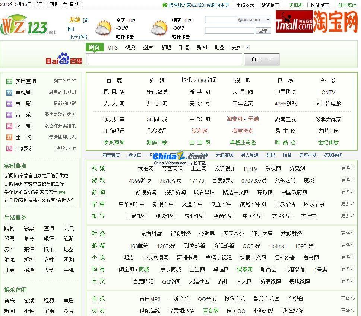Open the 淘宝特卖 red link in main grid
361x316 pixels.
point(243,131)
